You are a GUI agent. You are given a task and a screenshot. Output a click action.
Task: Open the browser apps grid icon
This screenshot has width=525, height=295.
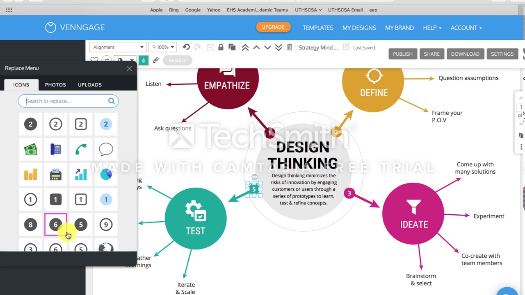[x=9, y=10]
